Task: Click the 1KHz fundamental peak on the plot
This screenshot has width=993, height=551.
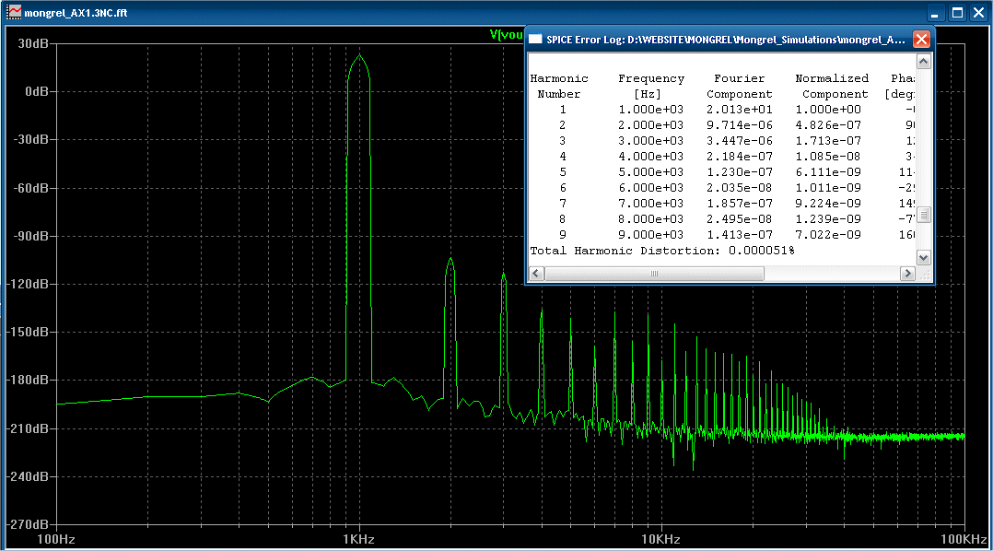Action: 359,57
